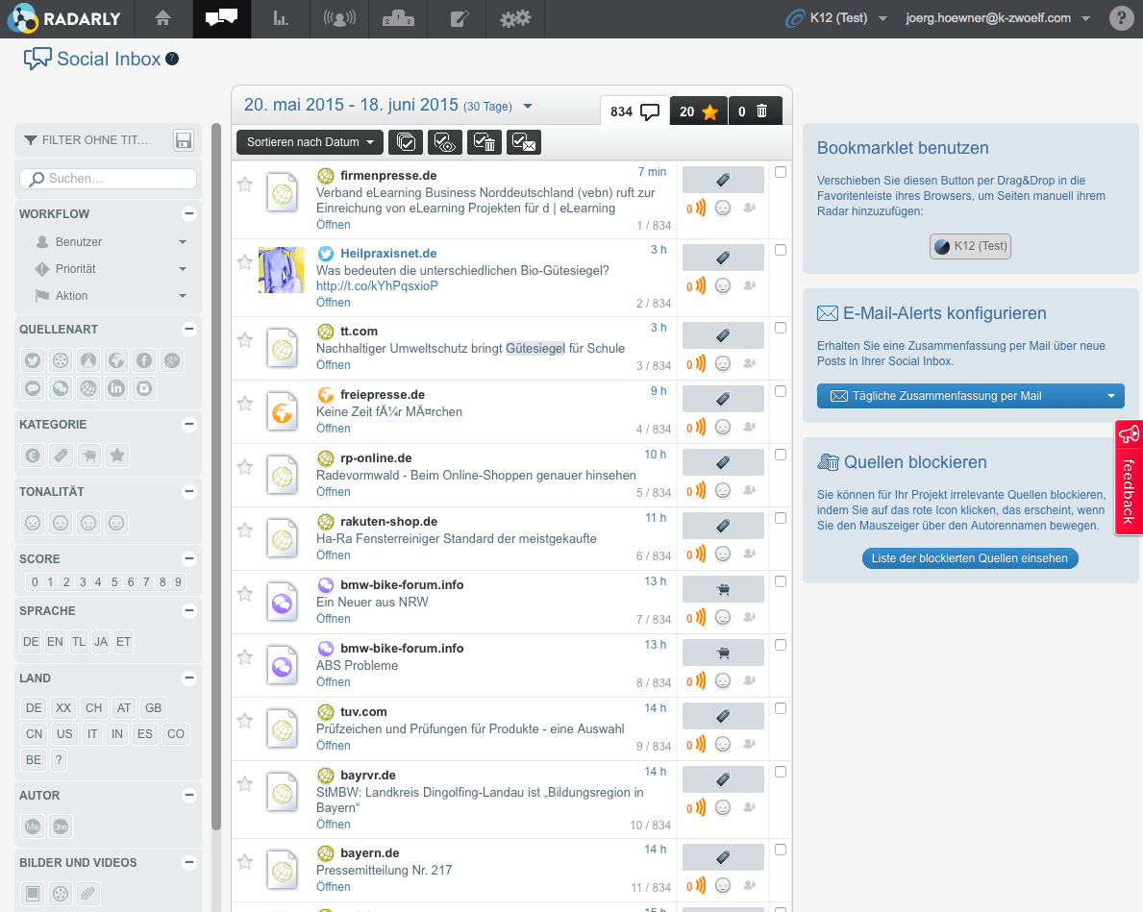The image size is (1143, 912).
Task: Open 'Tägliche Zusammenfassung per Mail' dropdown
Action: pyautogui.click(x=970, y=396)
